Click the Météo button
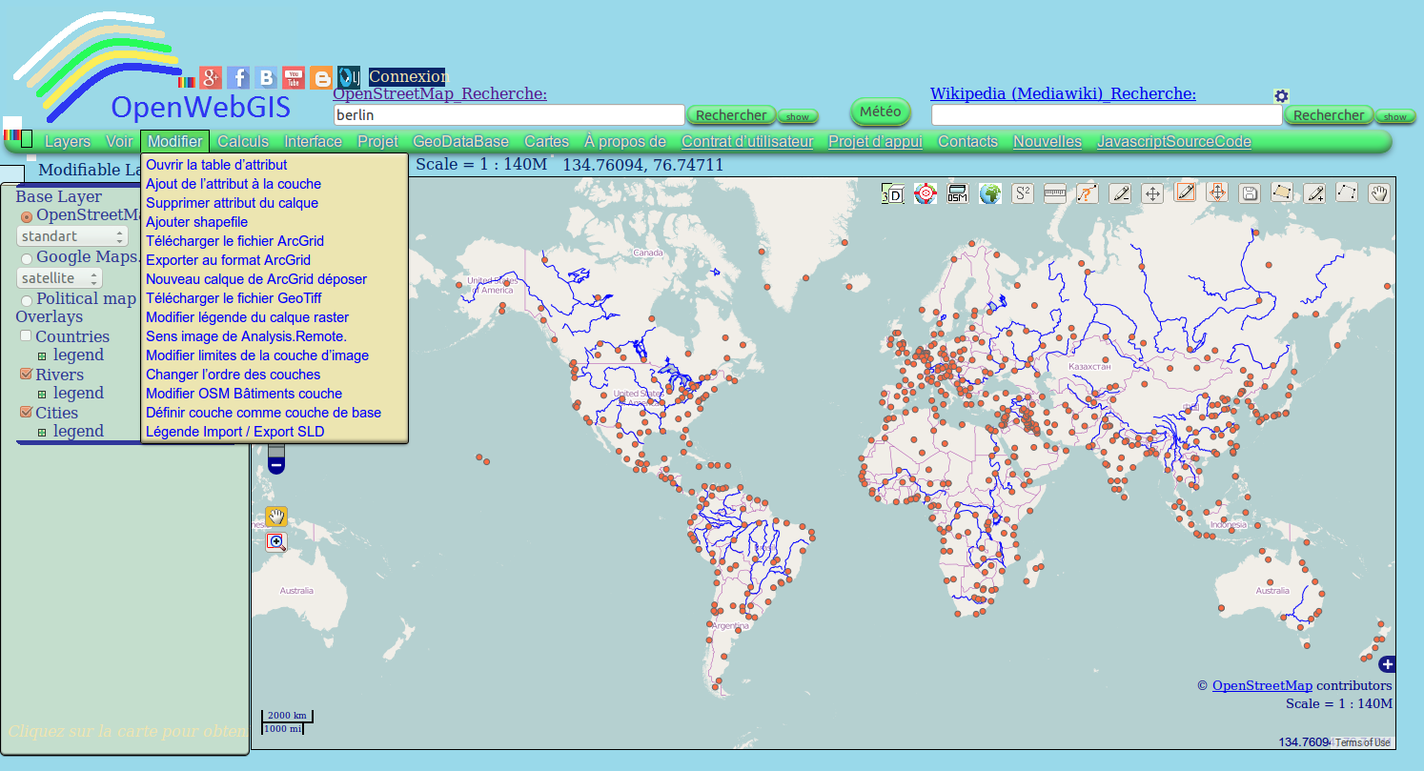 coord(881,112)
